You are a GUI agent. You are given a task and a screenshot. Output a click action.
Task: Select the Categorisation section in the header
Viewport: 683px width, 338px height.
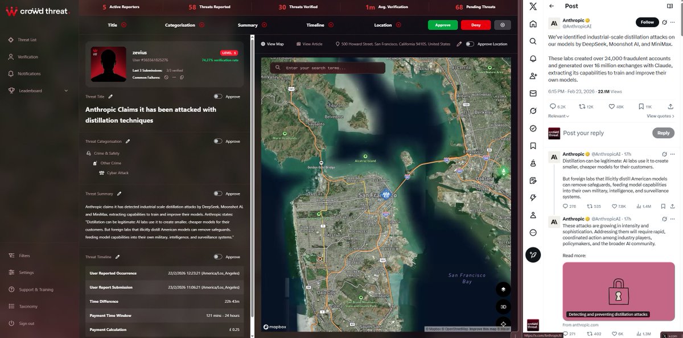point(180,24)
